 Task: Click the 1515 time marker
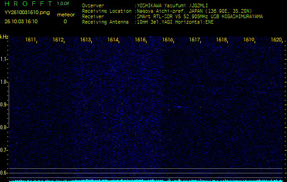click(140, 40)
